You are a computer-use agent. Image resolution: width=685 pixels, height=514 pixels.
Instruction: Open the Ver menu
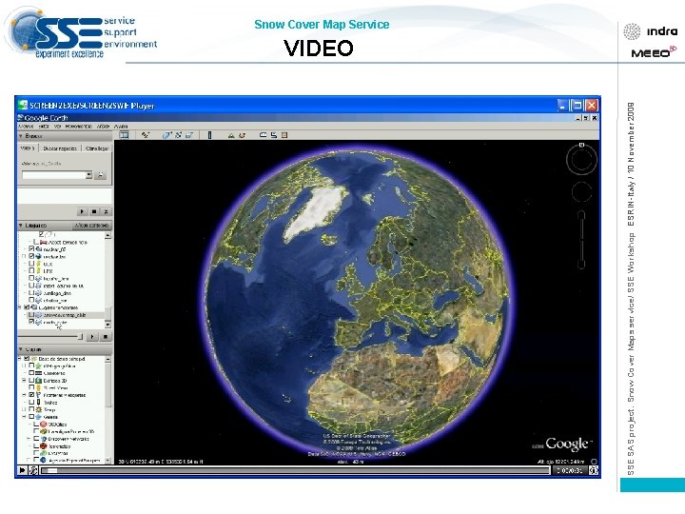point(57,127)
